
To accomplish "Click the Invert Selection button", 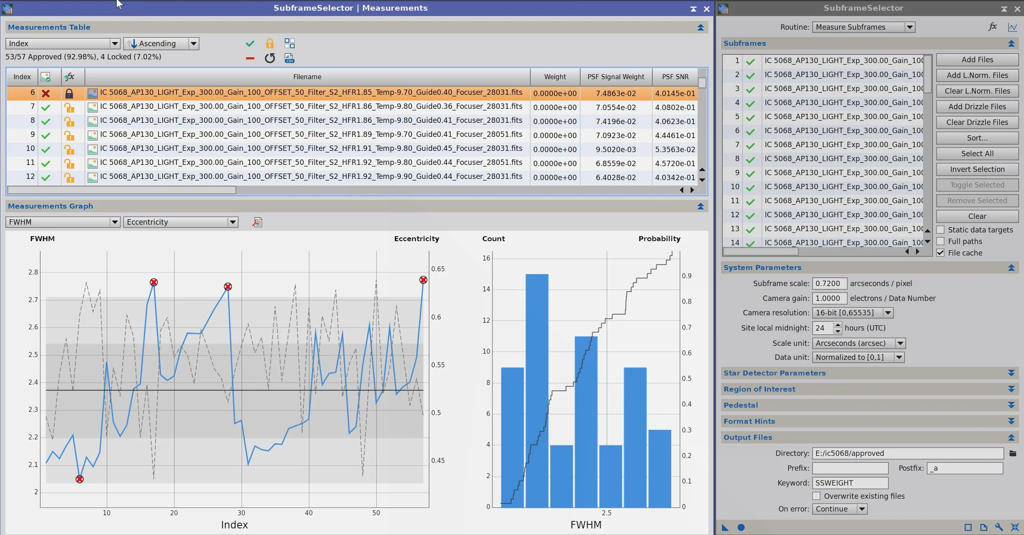I will pos(977,169).
